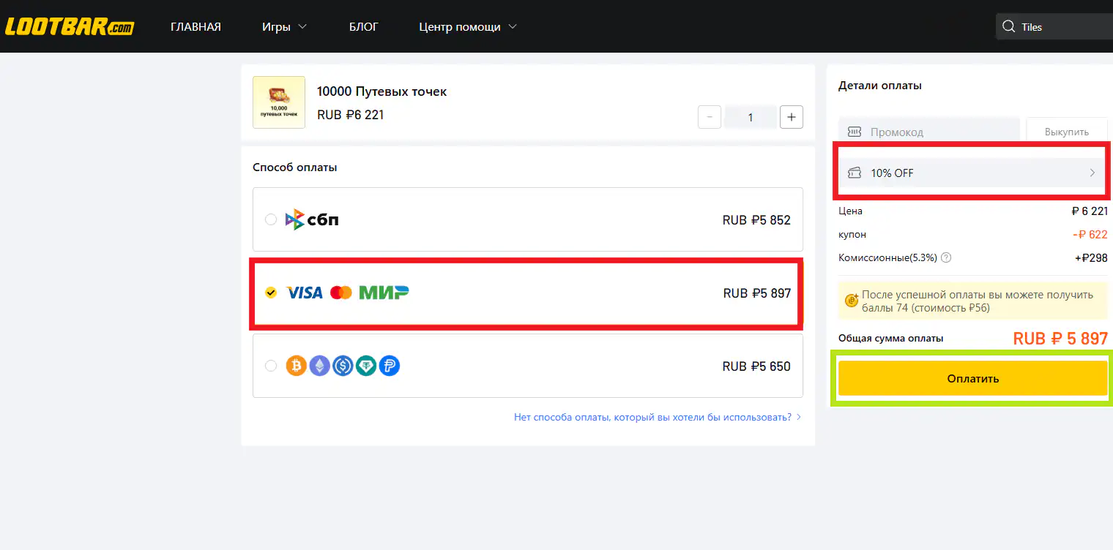Open the БЛОГ nav item

pyautogui.click(x=364, y=27)
